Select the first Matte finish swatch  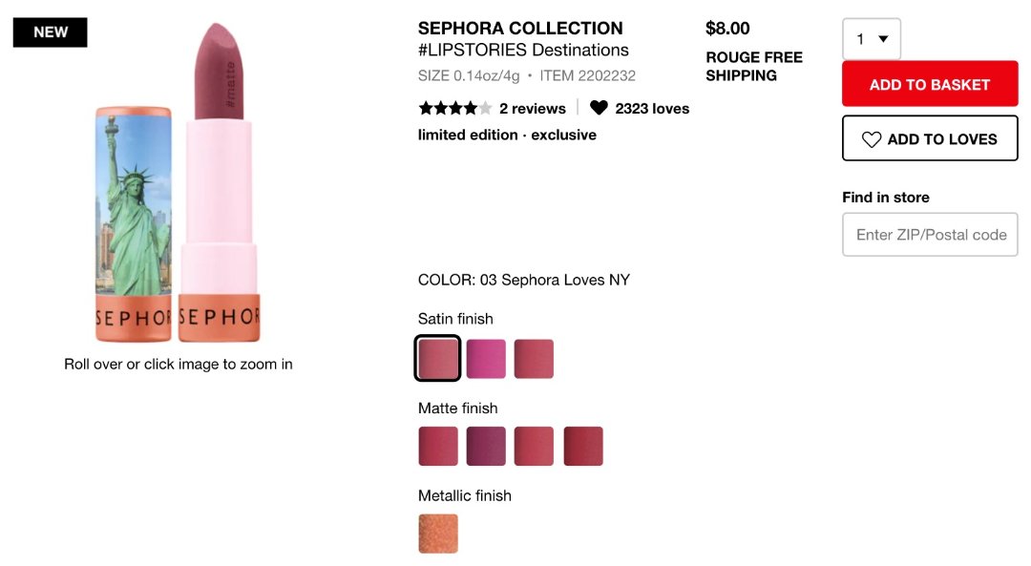pyautogui.click(x=438, y=447)
